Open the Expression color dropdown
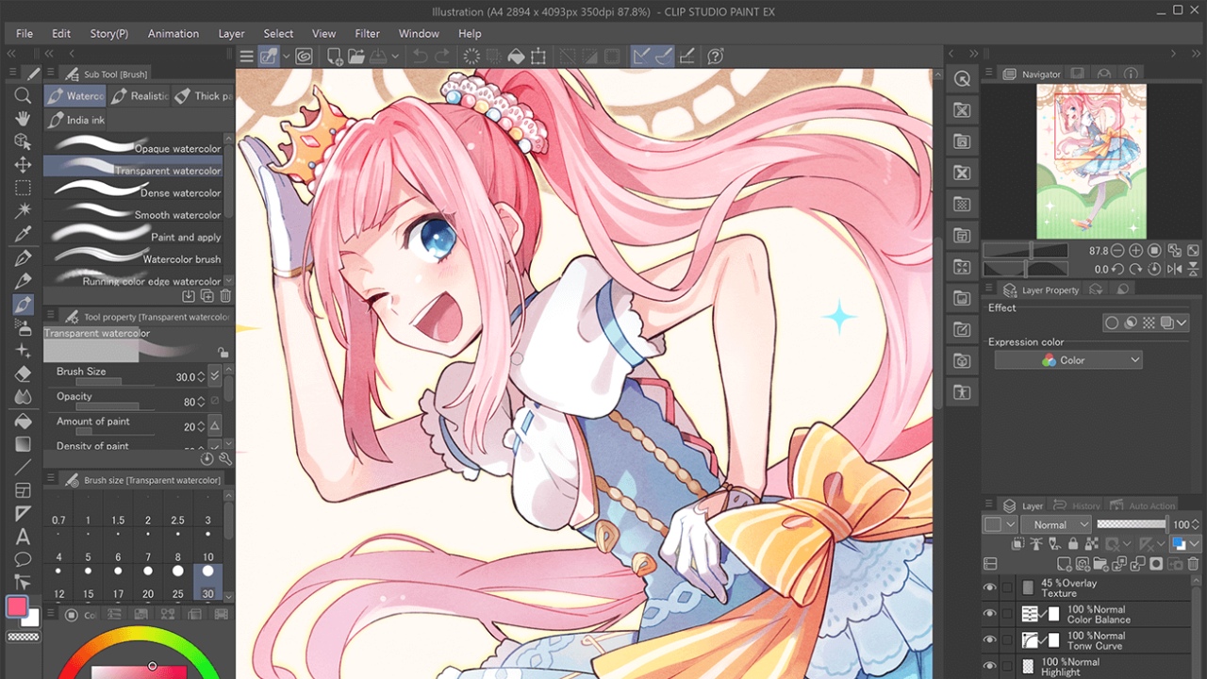Screen dimensions: 1207x679 [x=1068, y=360]
